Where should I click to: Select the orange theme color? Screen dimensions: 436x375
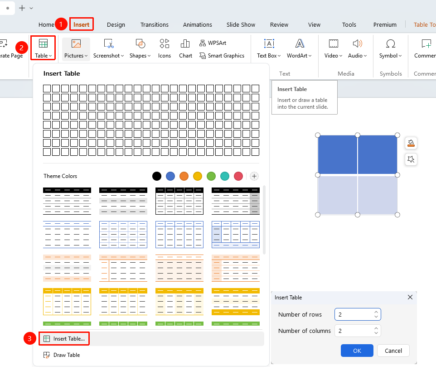tap(184, 176)
